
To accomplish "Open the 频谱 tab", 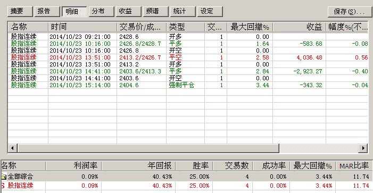I will point(155,11).
